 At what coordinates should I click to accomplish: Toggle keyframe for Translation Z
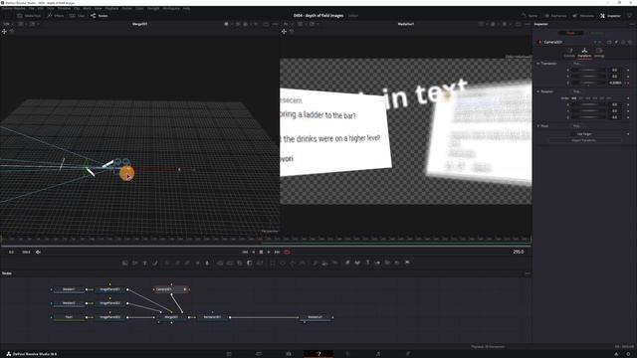pyautogui.click(x=628, y=83)
